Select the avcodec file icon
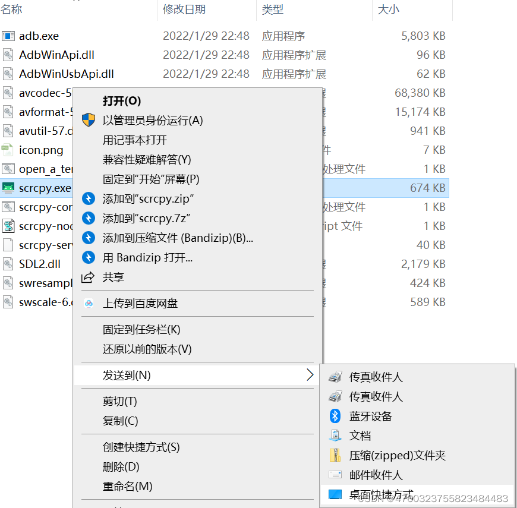 [8, 93]
